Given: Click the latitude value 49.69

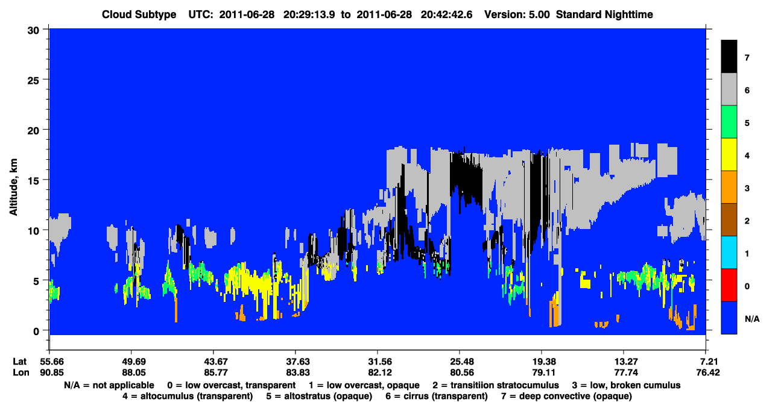Looking at the screenshot, I should point(131,362).
